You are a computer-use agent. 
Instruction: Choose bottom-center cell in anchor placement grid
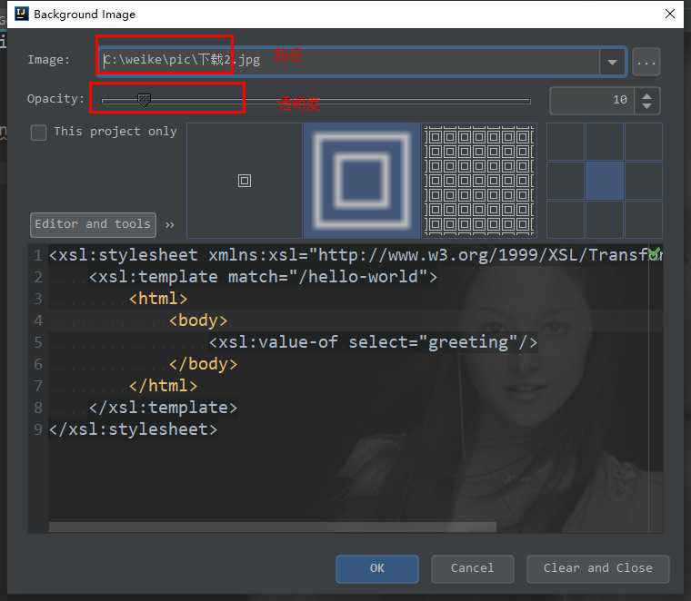605,219
